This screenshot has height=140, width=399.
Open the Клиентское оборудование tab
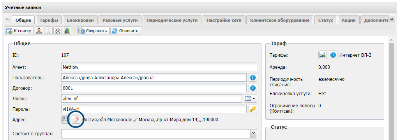pos(280,20)
